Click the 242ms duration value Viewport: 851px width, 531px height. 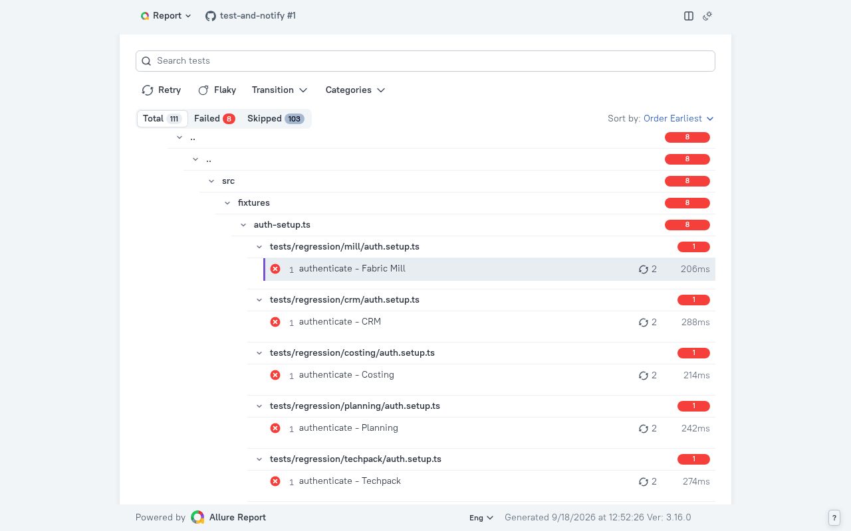tap(695, 429)
